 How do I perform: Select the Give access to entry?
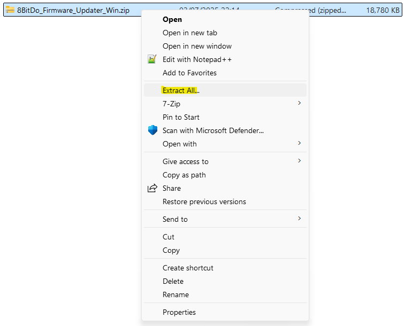coord(225,161)
